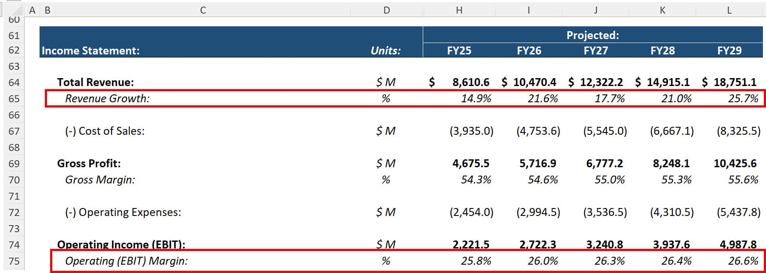Image resolution: width=766 pixels, height=273 pixels.
Task: Select FY25 gross margin 54.3%
Action: point(476,180)
